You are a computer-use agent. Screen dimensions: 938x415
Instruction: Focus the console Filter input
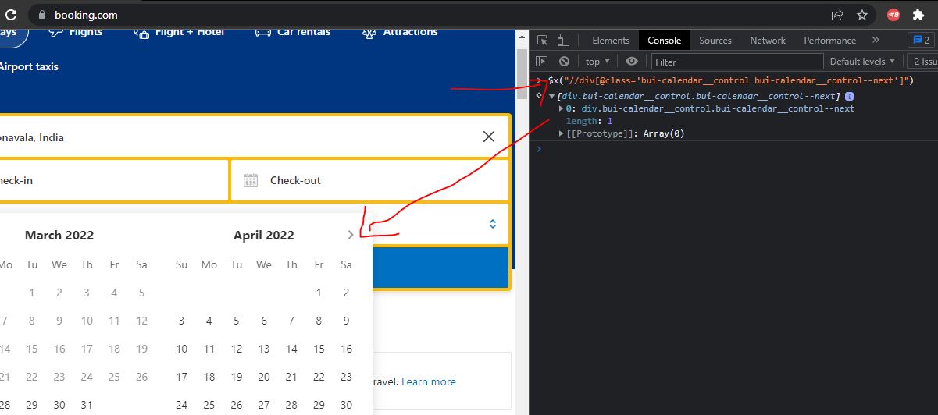(x=737, y=61)
